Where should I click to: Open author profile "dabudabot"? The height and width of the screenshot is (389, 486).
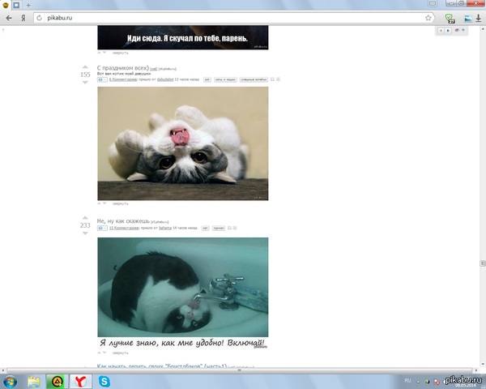point(165,79)
